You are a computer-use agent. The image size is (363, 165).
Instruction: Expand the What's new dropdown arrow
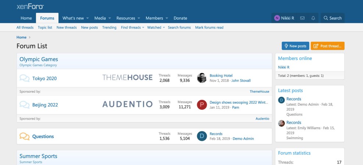point(89,18)
